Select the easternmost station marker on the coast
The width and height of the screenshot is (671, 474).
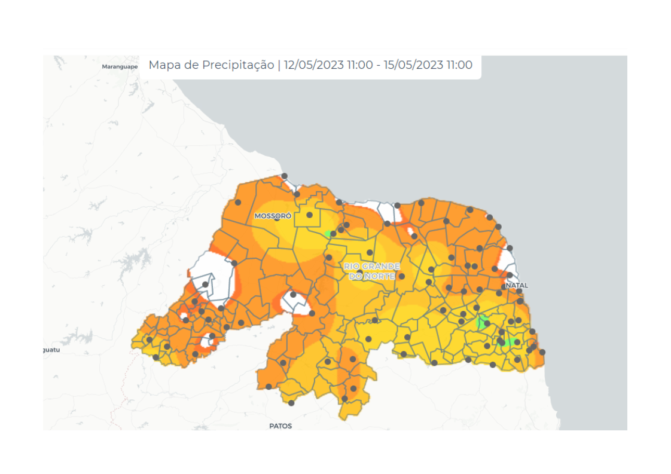click(x=542, y=352)
